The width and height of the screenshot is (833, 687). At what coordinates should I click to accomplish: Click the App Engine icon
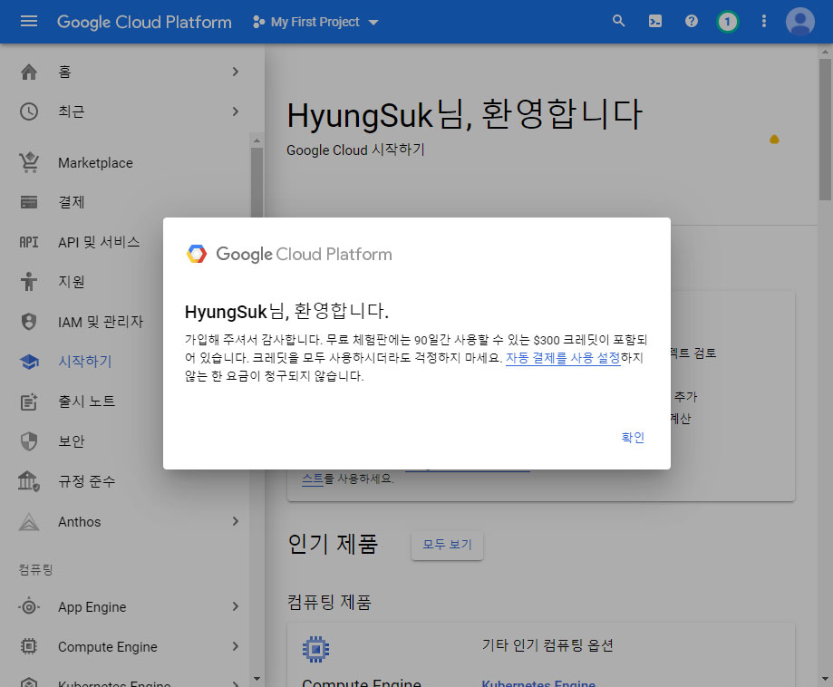29,606
